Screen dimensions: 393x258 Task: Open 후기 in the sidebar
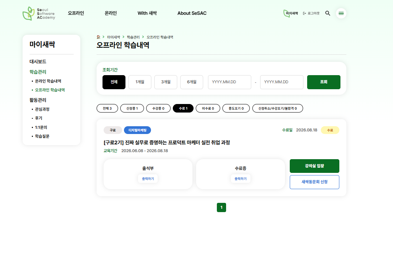tap(38, 118)
